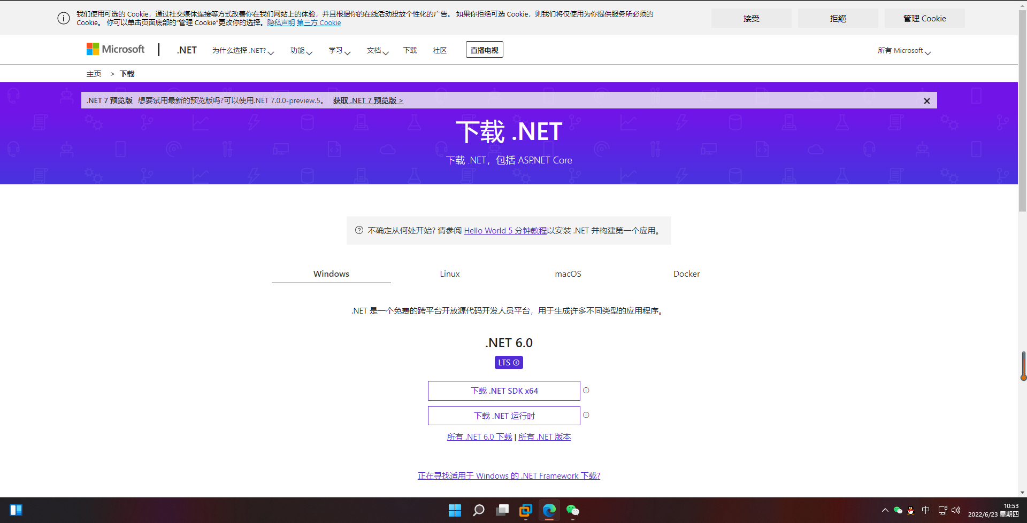Reject cookies with 拒绝 button

click(838, 18)
